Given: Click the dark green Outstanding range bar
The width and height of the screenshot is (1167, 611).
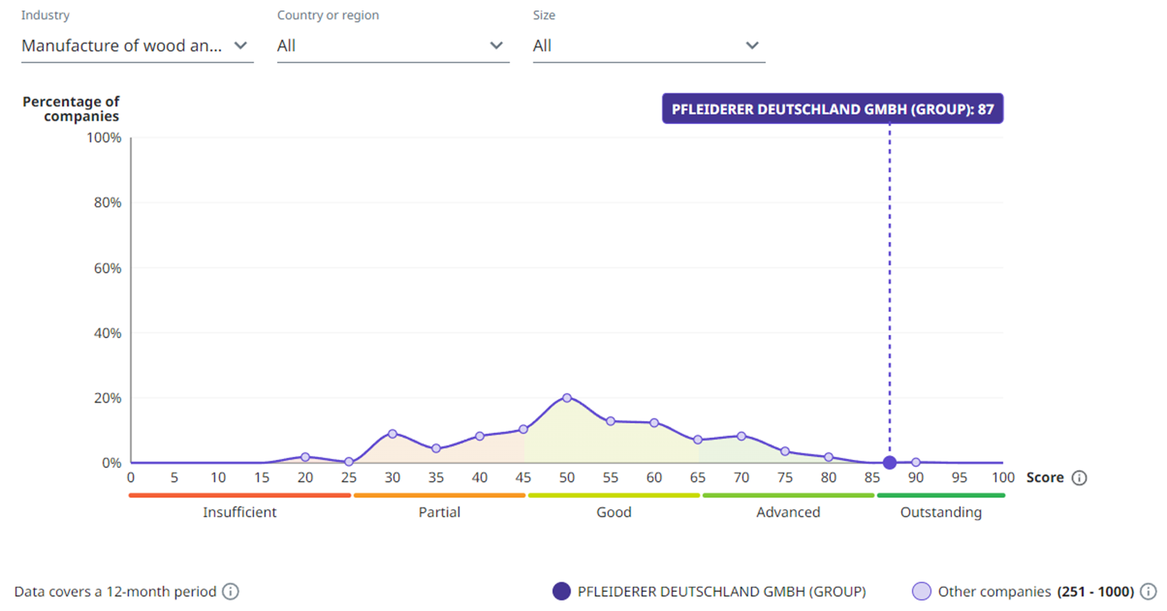Looking at the screenshot, I should pos(941,495).
